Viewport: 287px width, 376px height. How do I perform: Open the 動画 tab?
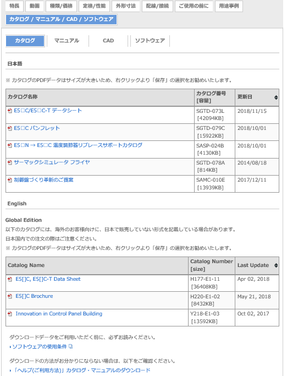(x=35, y=6)
